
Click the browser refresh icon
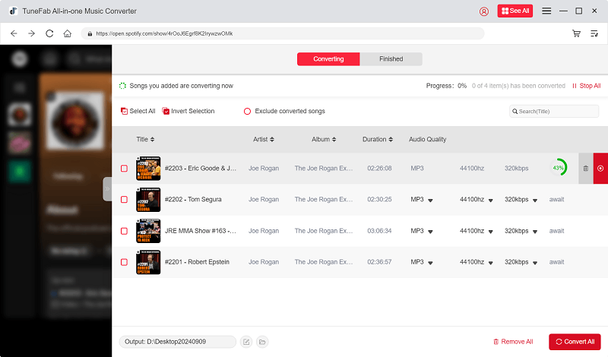coord(49,33)
